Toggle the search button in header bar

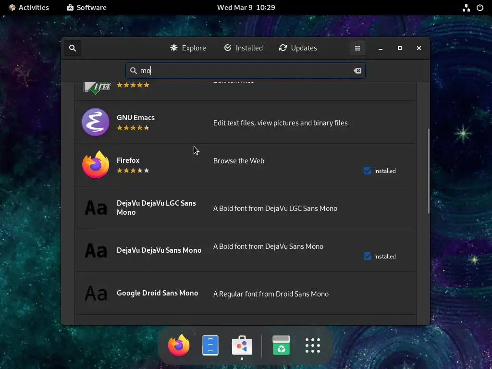[x=73, y=48]
